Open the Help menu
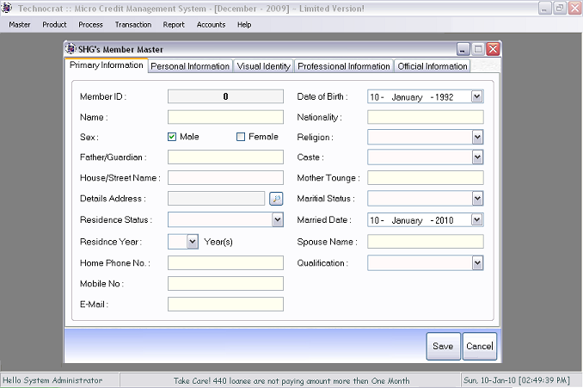This screenshot has height=388, width=583. coord(244,25)
